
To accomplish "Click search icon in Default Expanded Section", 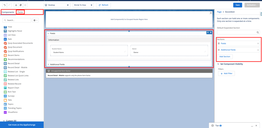I will tap(258, 32).
